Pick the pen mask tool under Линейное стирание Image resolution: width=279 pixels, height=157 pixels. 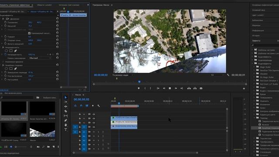[x=16, y=69]
